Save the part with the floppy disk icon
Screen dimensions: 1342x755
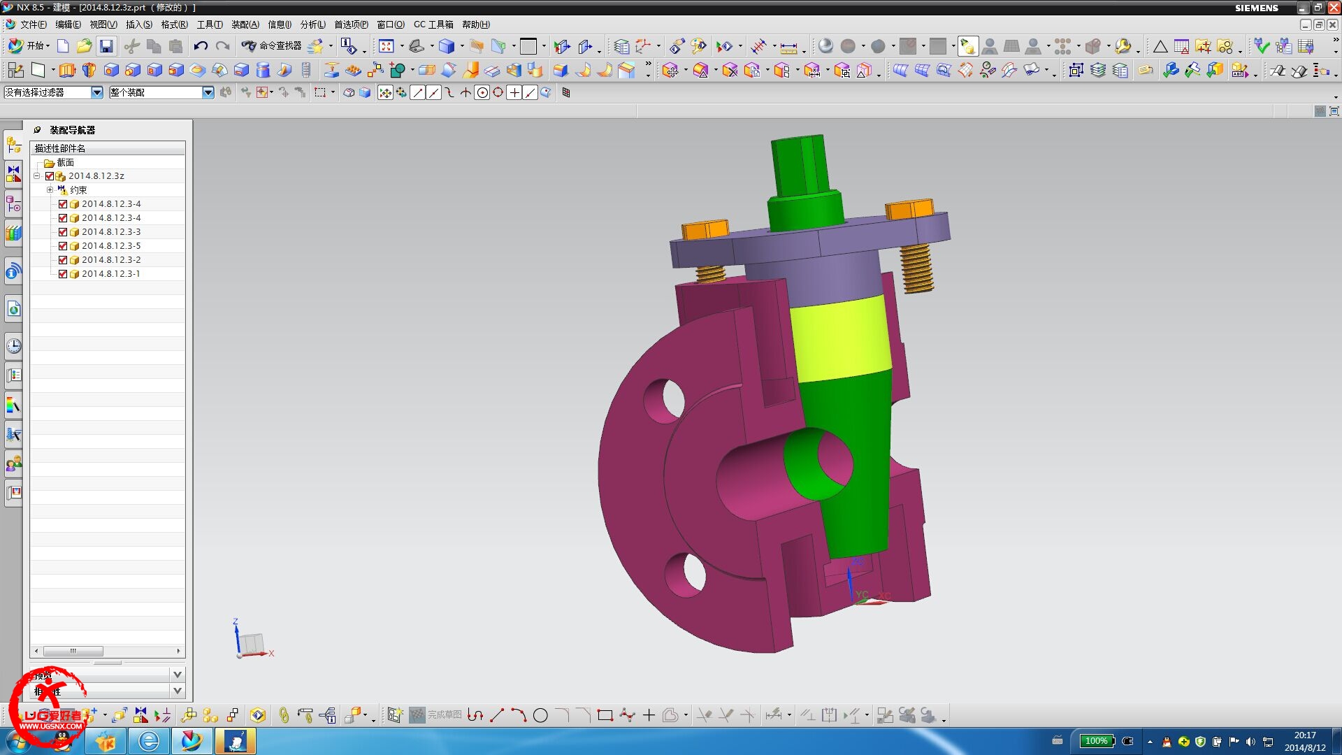[106, 46]
